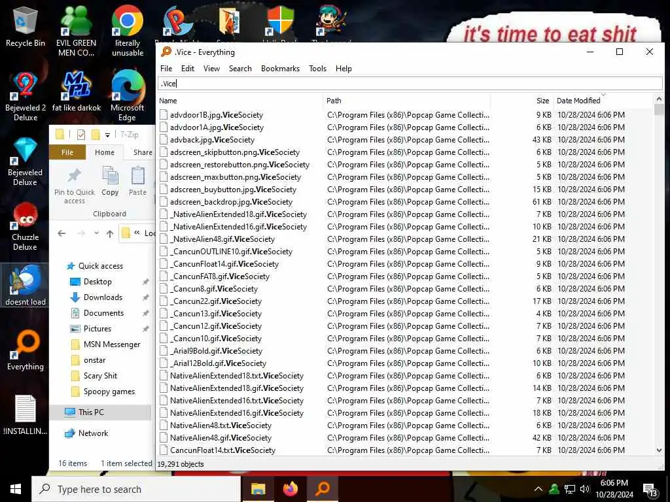Open the Help menu in Everything
The width and height of the screenshot is (670, 502).
[344, 68]
